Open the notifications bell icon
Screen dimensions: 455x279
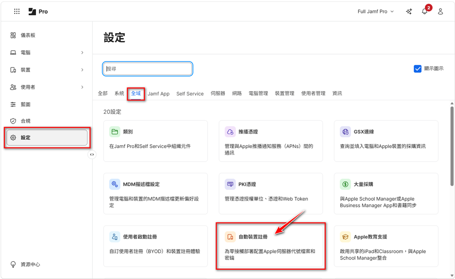point(424,12)
